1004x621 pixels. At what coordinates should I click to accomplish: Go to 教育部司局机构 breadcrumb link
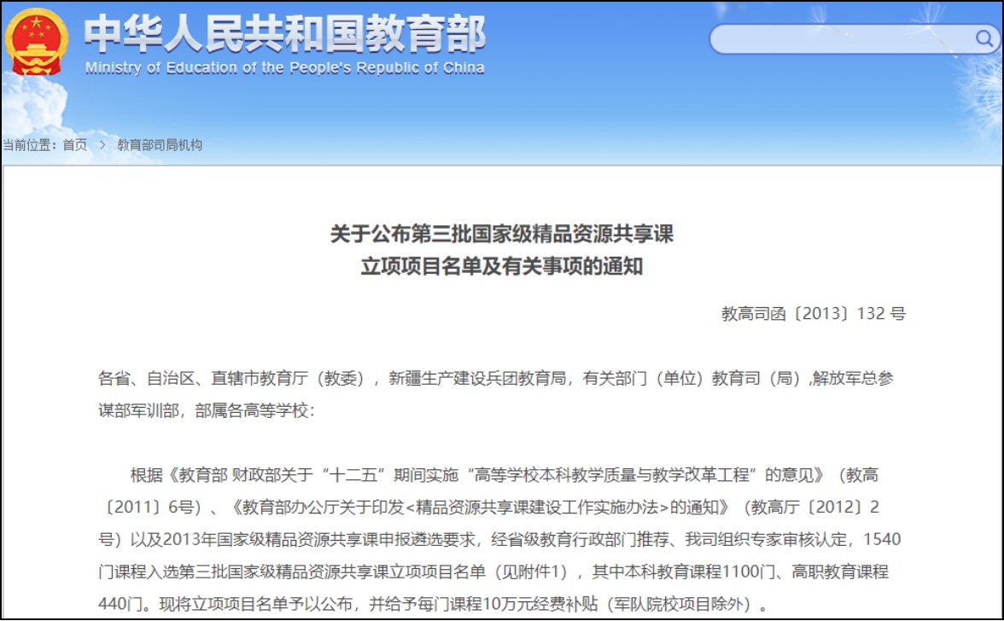pos(160,145)
